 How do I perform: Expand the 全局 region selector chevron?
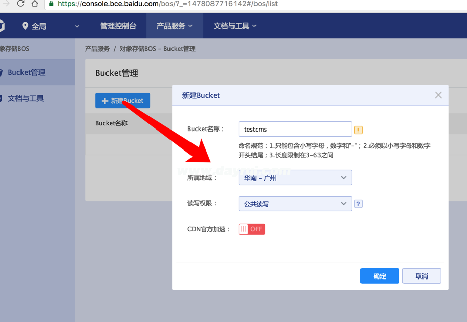[77, 26]
